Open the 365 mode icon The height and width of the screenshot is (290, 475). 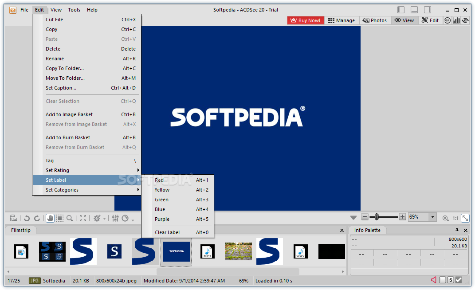(x=448, y=20)
